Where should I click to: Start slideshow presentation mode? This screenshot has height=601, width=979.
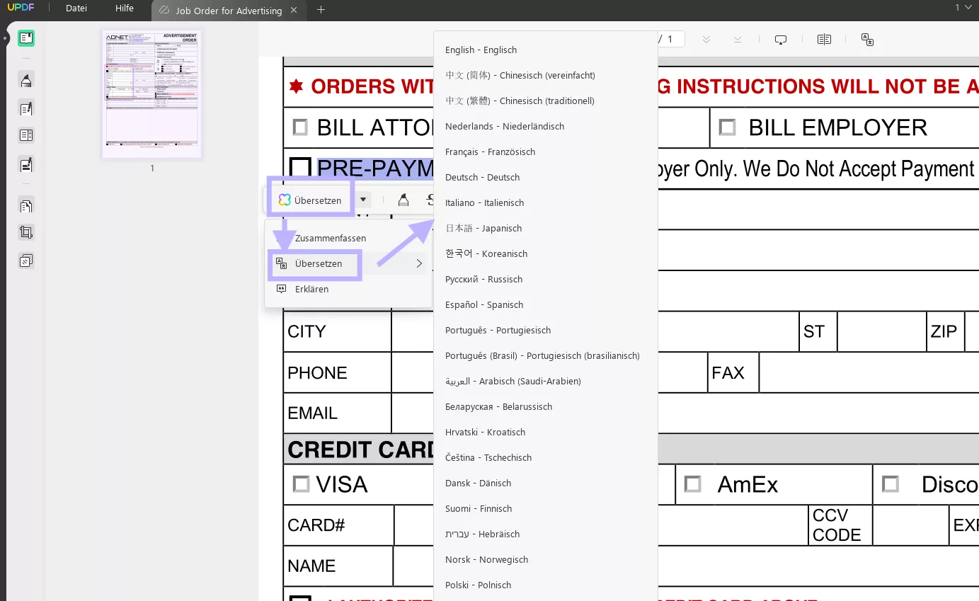click(781, 40)
